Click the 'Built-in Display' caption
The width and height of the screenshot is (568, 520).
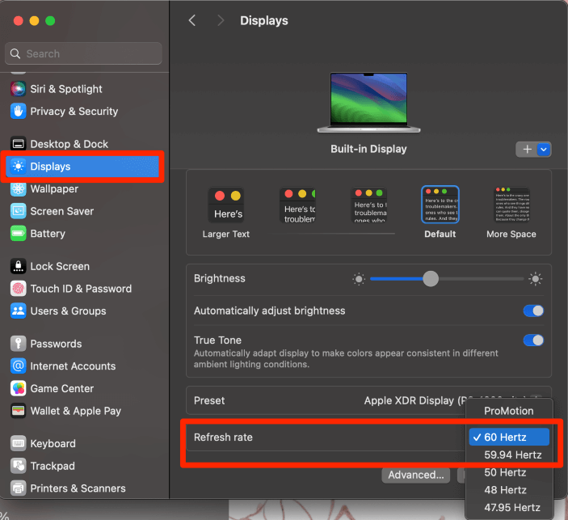coord(368,149)
